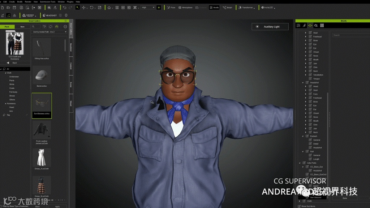Viewport: 370px width, 208px height.
Task: Click the Pose toolbar button
Action: (171, 8)
